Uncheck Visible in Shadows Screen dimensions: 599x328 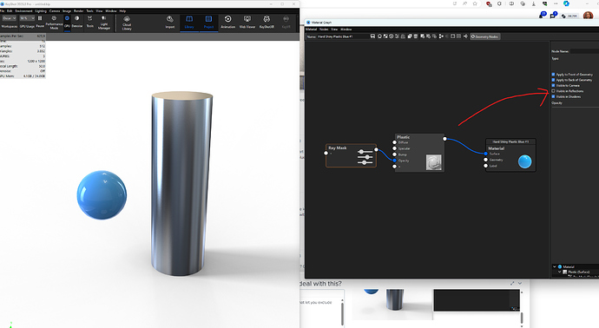[x=553, y=96]
